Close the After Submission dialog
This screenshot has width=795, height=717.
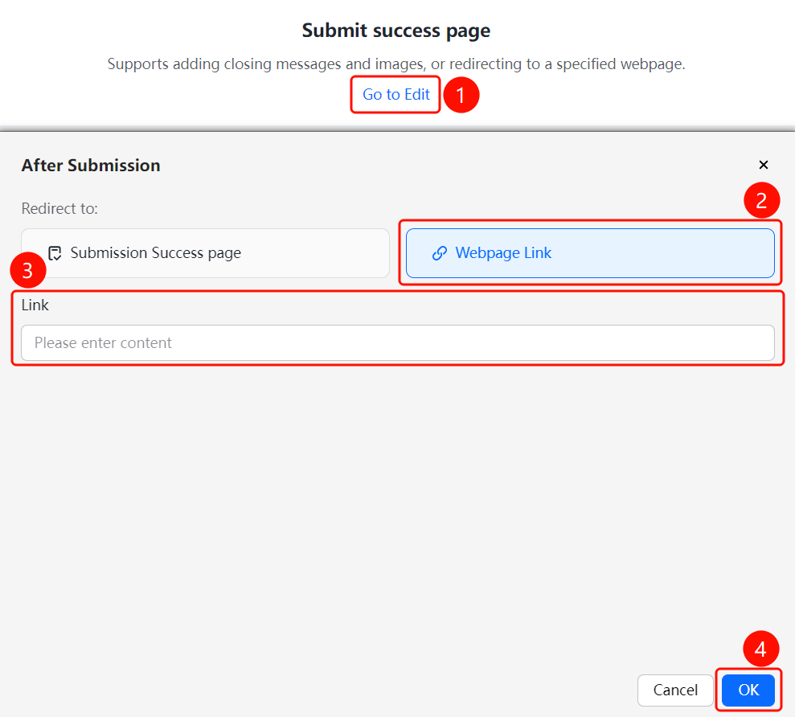pos(764,165)
